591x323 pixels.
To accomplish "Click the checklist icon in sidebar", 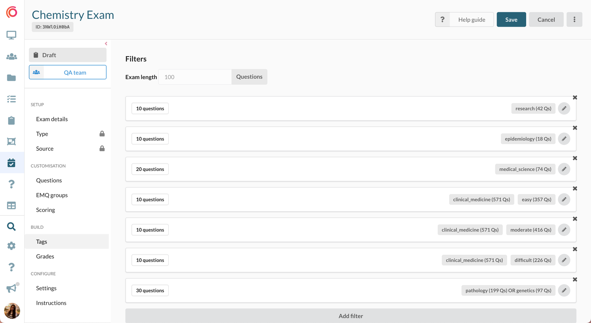I will click(11, 99).
